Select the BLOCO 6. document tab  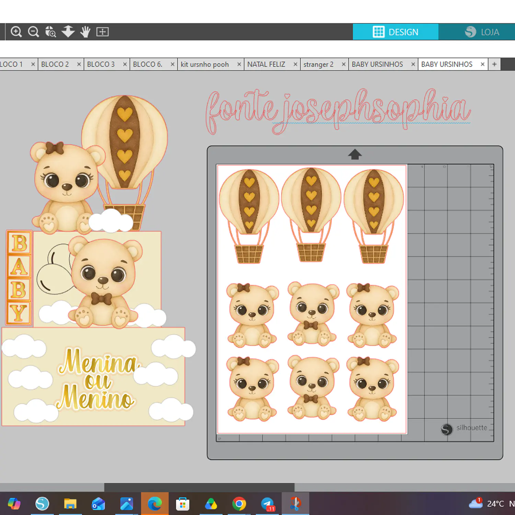[x=148, y=64]
